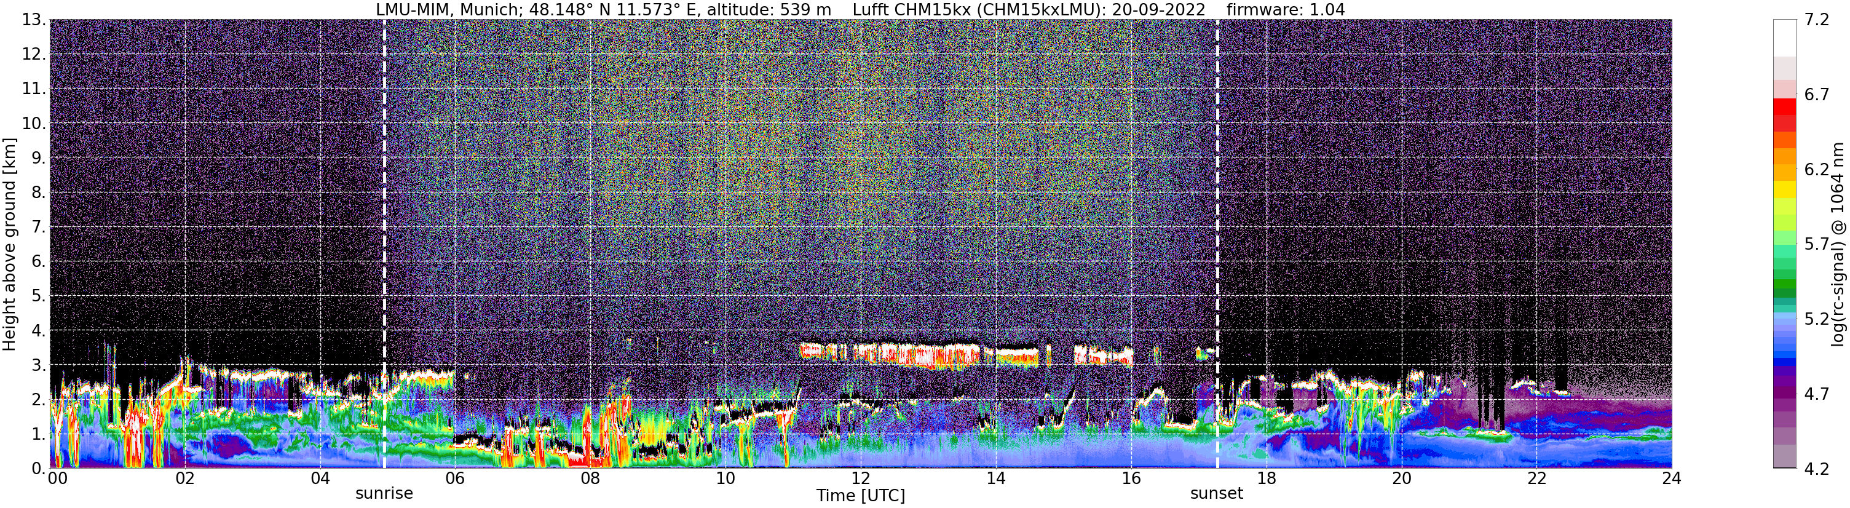The height and width of the screenshot is (508, 1850).
Task: Click the 12. height tick label
Action: (x=34, y=55)
